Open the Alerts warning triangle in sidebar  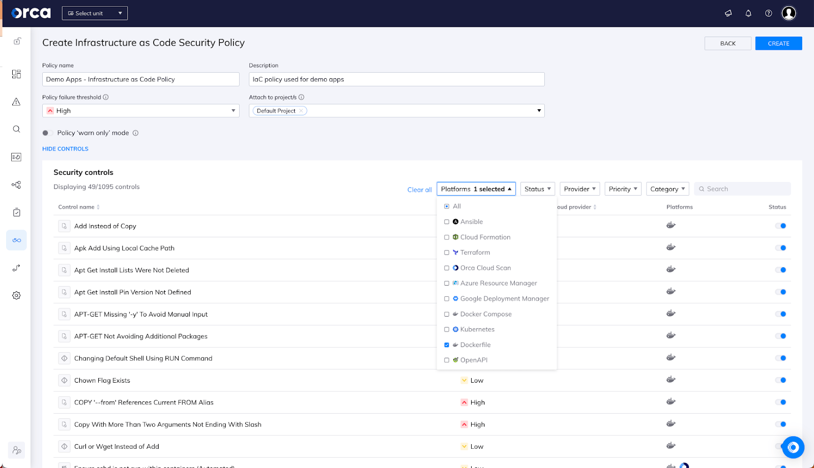tap(16, 102)
